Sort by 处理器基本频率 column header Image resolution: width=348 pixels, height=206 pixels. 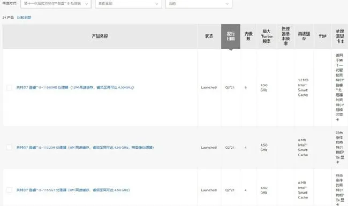point(286,36)
